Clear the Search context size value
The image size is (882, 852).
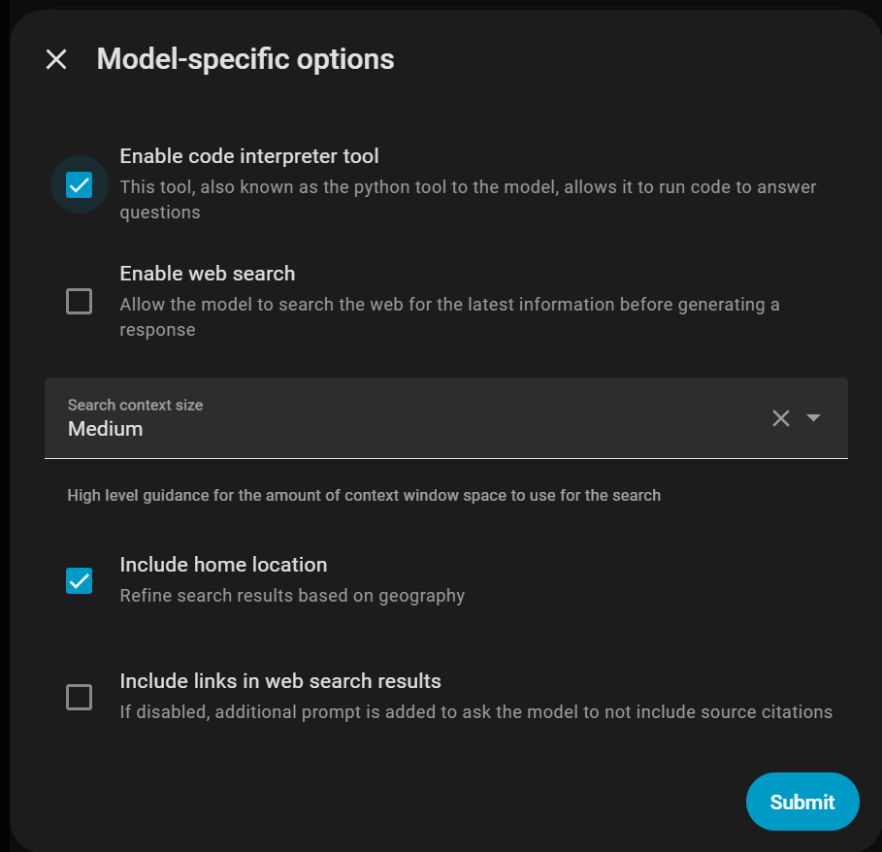pos(781,418)
